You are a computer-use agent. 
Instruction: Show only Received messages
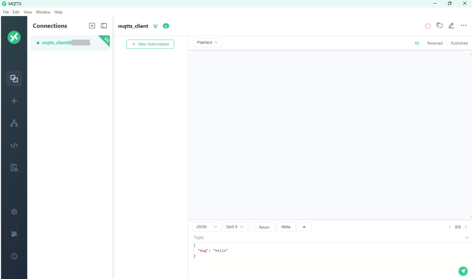tap(435, 43)
